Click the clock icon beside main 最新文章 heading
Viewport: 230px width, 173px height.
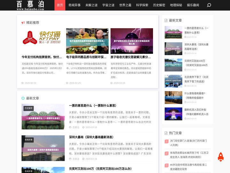pyautogui.click(x=23, y=98)
